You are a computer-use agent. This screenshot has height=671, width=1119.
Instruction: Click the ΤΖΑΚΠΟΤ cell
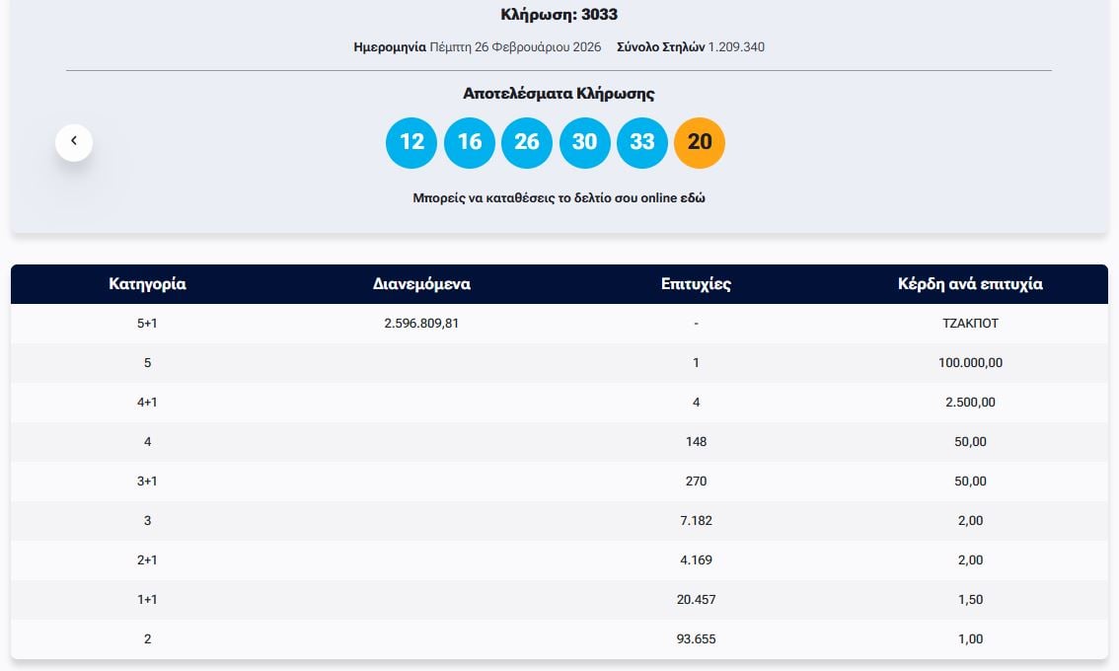970,324
